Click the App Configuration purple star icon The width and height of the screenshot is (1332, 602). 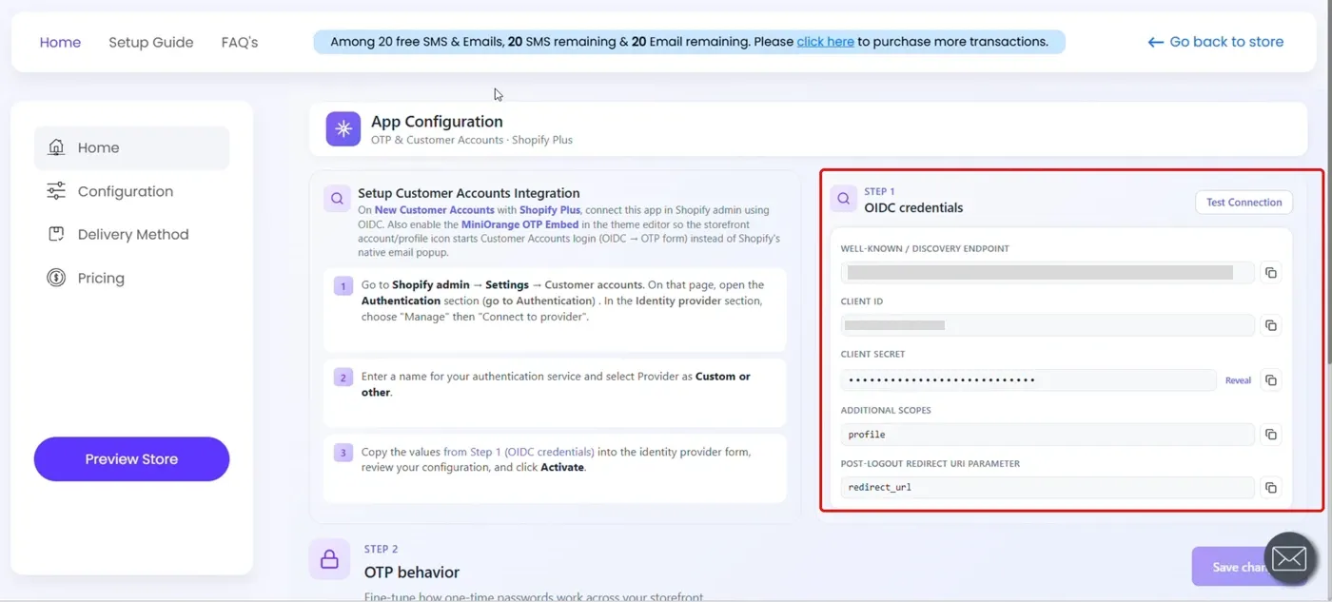[x=343, y=129]
